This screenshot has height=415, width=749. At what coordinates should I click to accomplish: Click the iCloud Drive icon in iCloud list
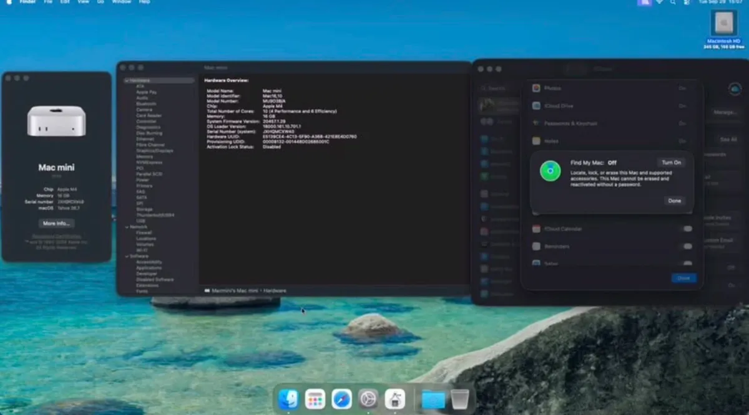(536, 106)
